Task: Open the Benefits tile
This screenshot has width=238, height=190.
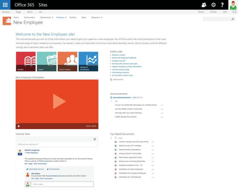Action: tap(26, 62)
